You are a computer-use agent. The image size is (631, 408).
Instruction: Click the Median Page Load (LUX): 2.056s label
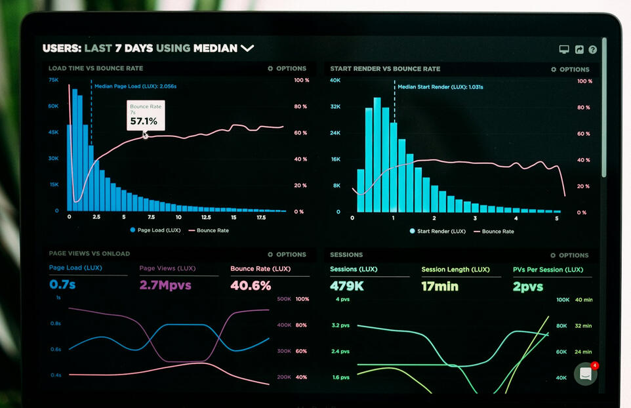pyautogui.click(x=136, y=86)
